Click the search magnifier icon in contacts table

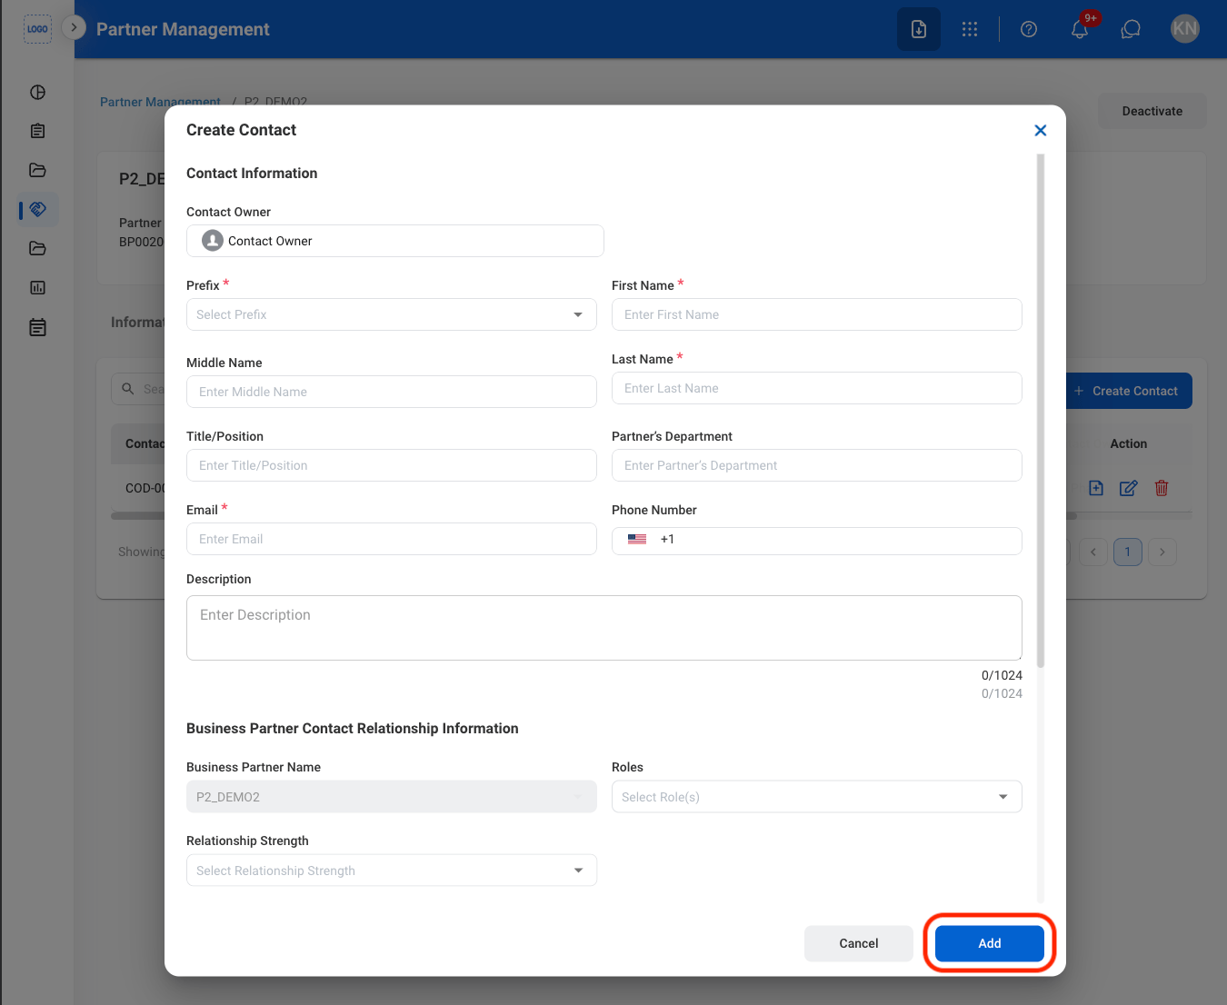pyautogui.click(x=128, y=388)
